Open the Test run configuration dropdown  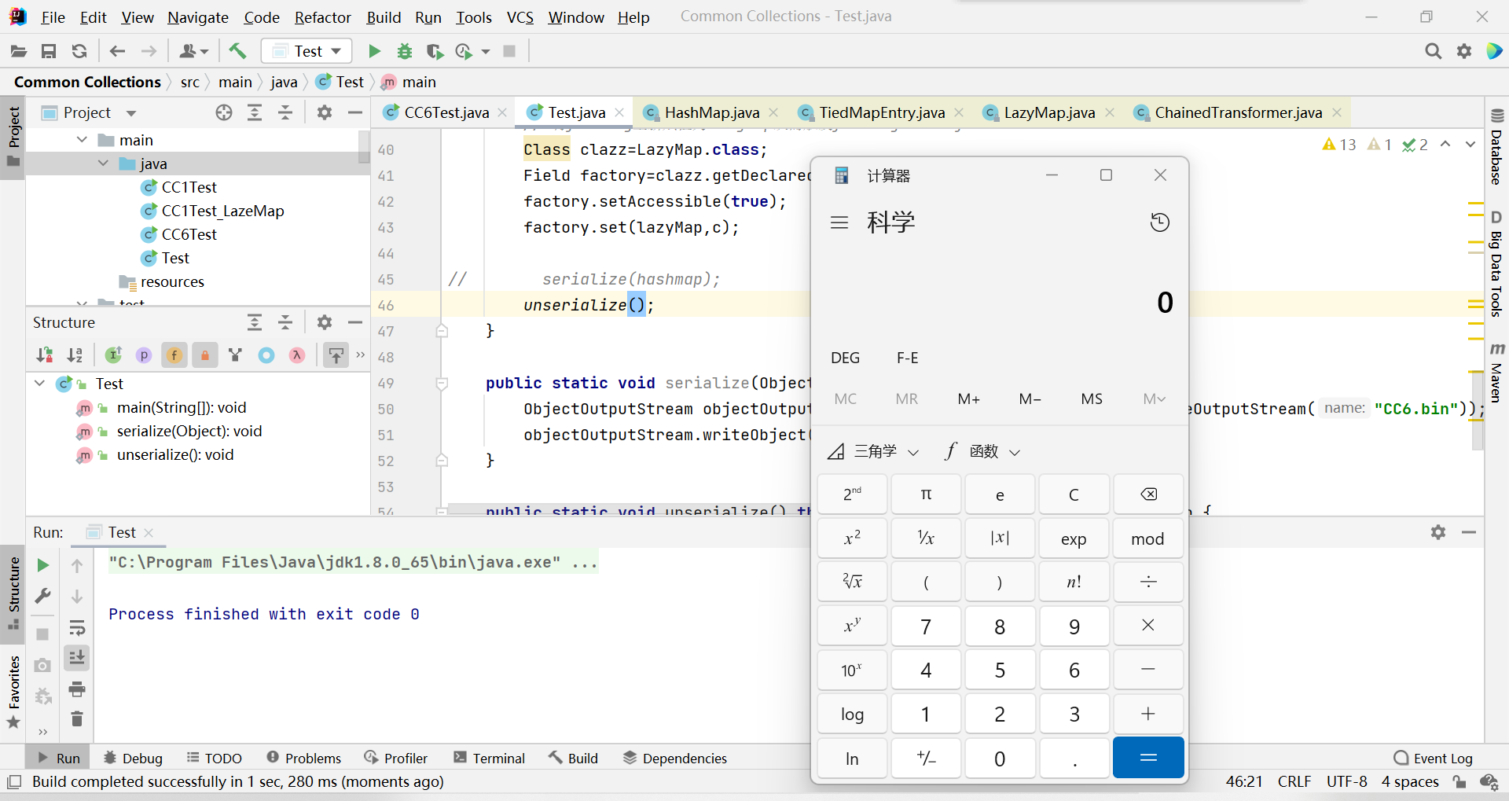pyautogui.click(x=307, y=51)
